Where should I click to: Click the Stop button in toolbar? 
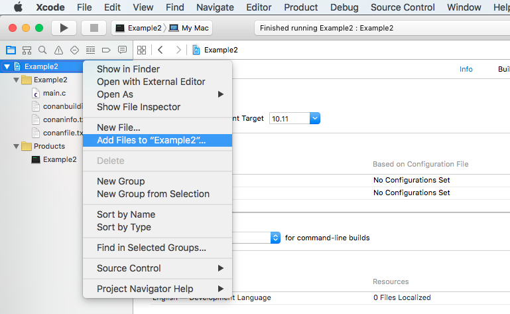pos(94,28)
